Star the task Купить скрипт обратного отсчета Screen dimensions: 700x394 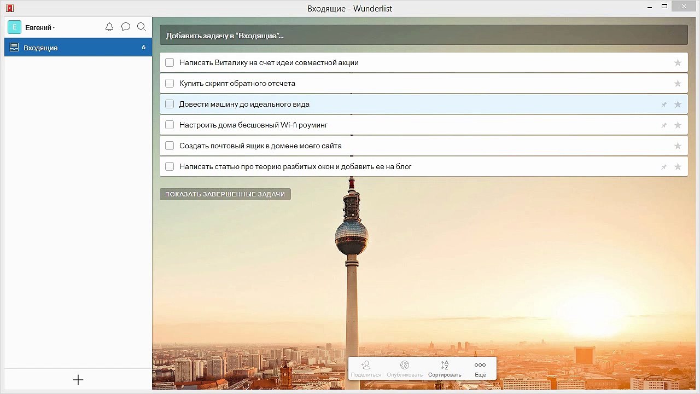(678, 83)
